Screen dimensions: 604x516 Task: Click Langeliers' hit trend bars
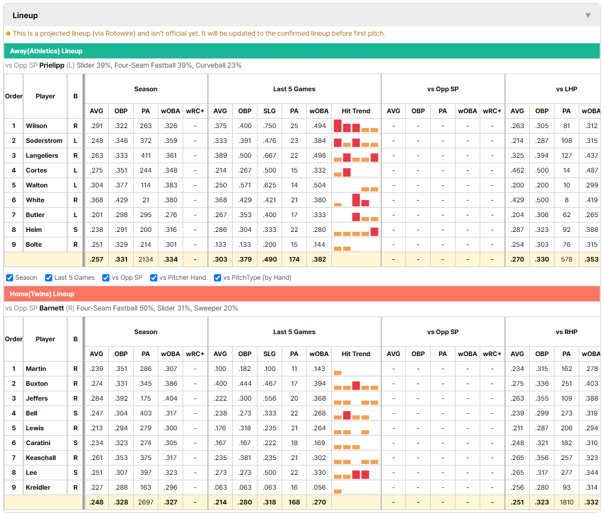click(x=356, y=156)
